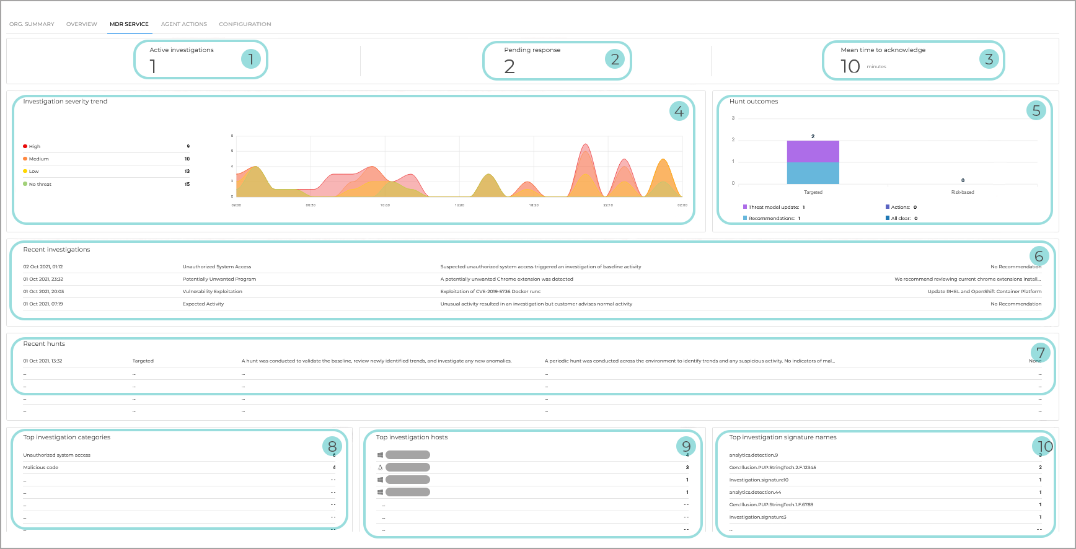The height and width of the screenshot is (549, 1076).
Task: Toggle the Medium severity legend entry
Action: 38,159
